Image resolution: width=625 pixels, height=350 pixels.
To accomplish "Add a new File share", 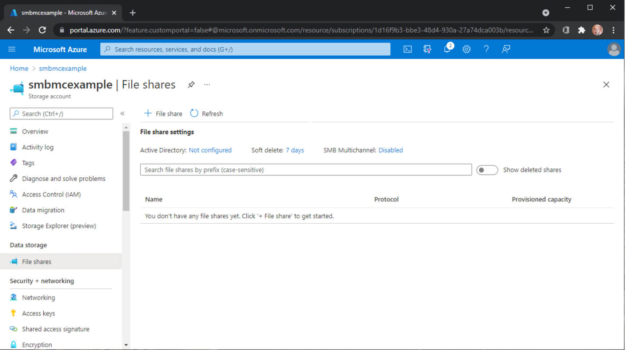I will click(163, 114).
